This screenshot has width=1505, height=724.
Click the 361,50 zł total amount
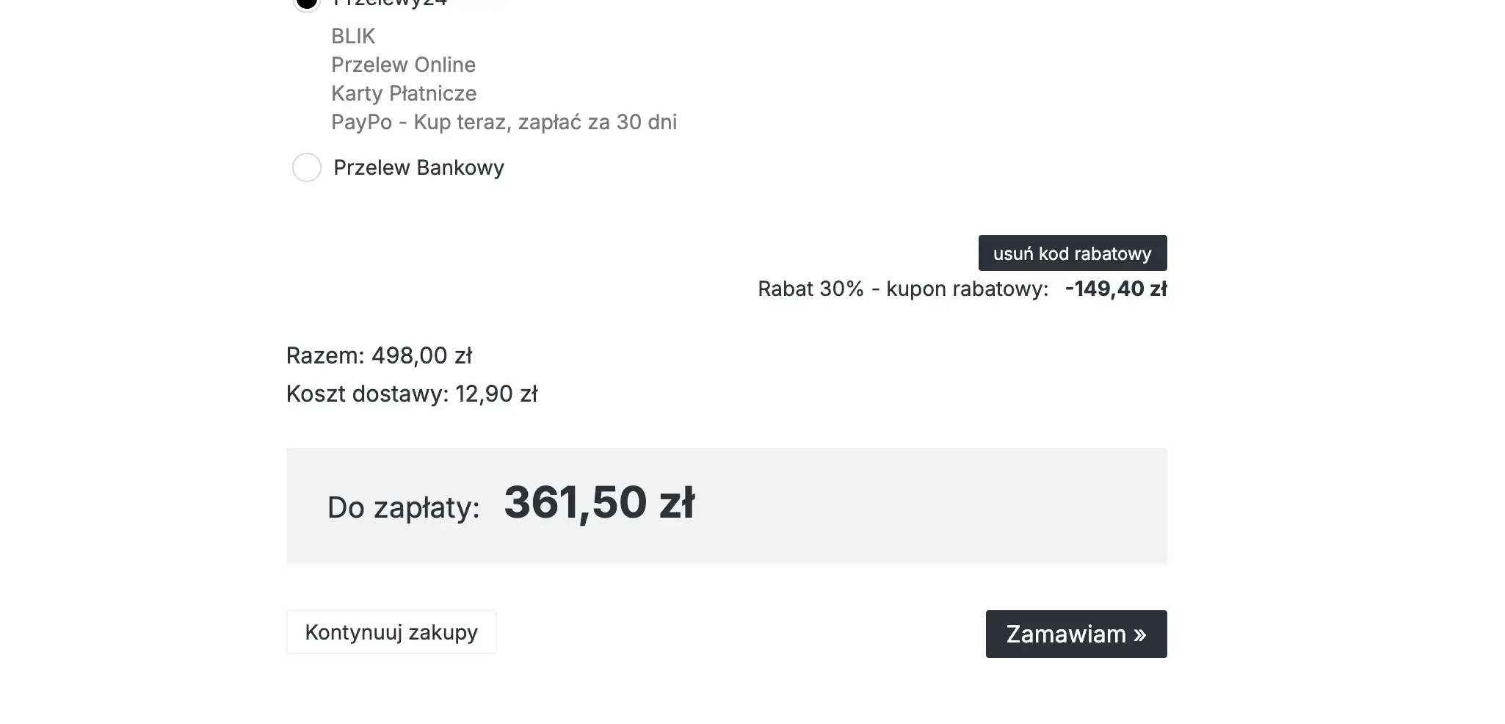click(x=599, y=503)
